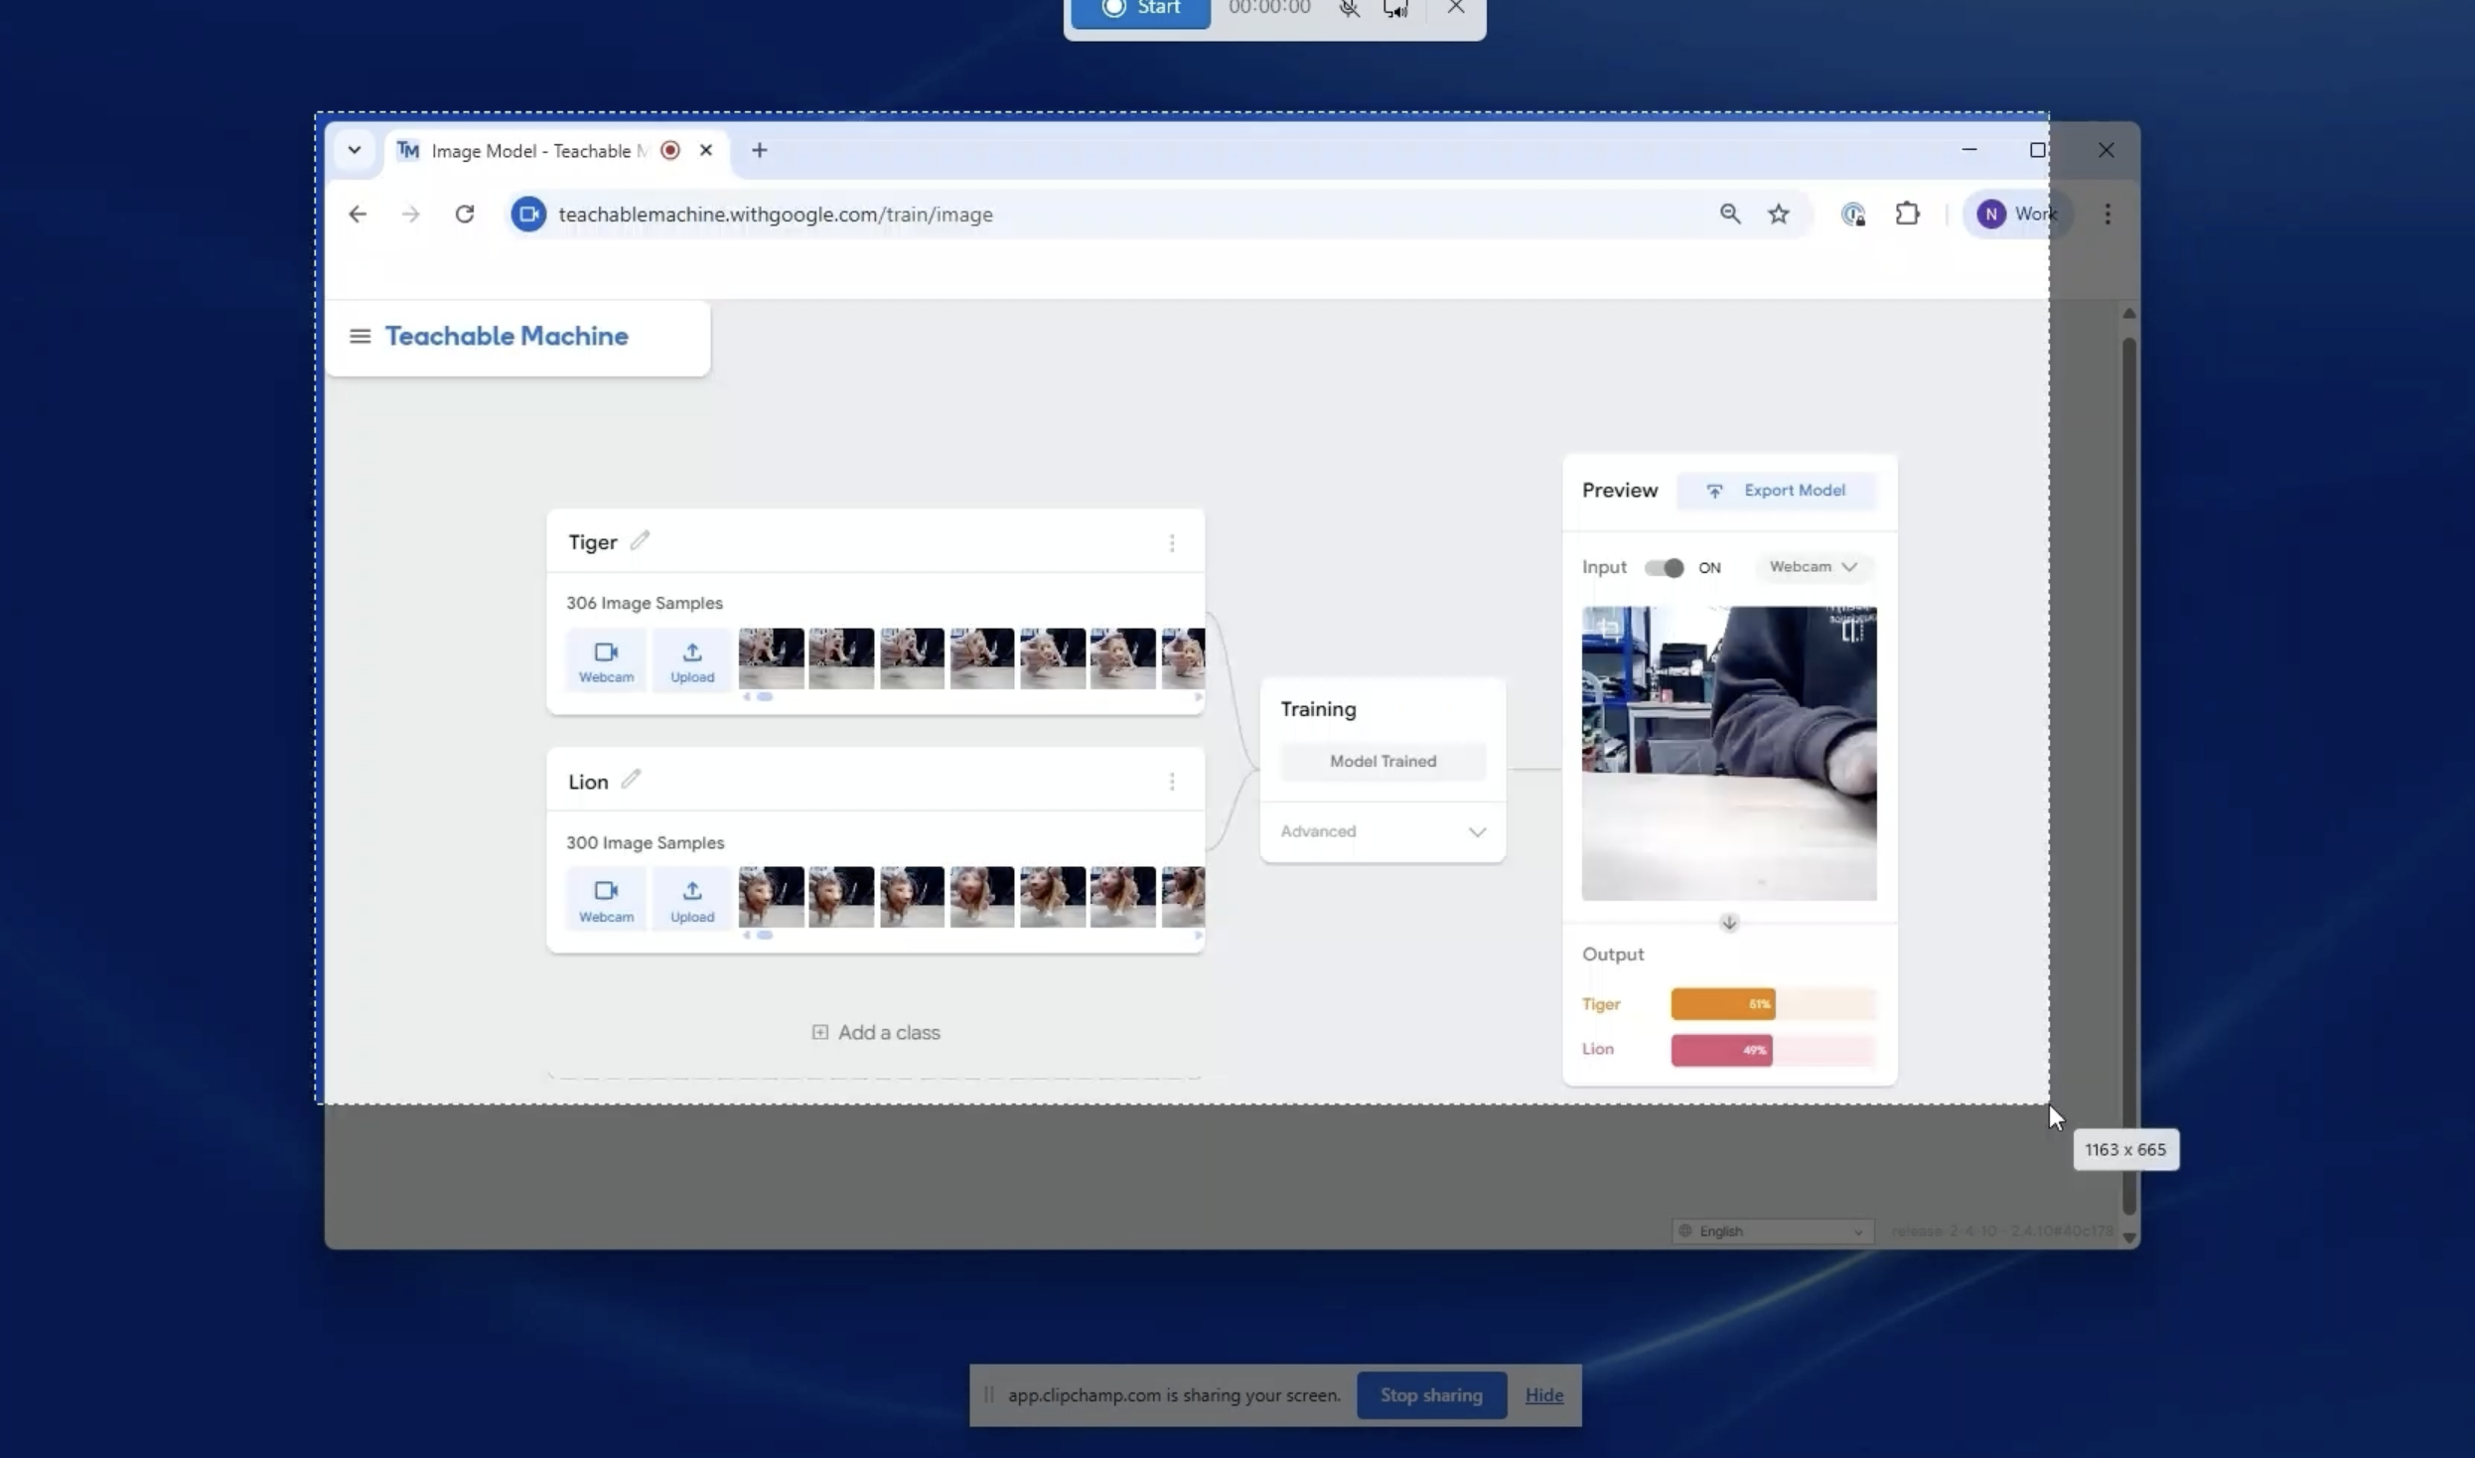Click the Tiger output confidence bar
Screen dimensions: 2475x1458
click(1721, 1003)
